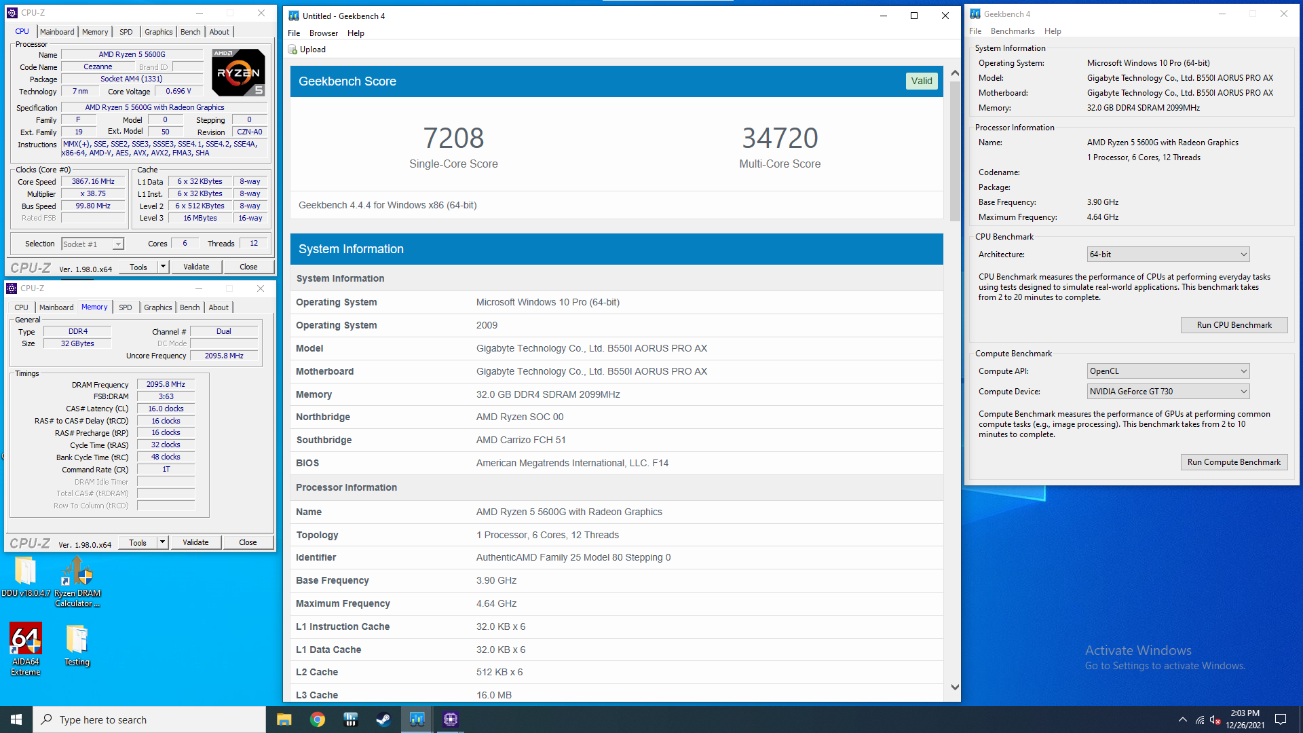The height and width of the screenshot is (733, 1303).
Task: Open Tools dropdown arrow in the lower CPU-Z window
Action: pos(162,542)
